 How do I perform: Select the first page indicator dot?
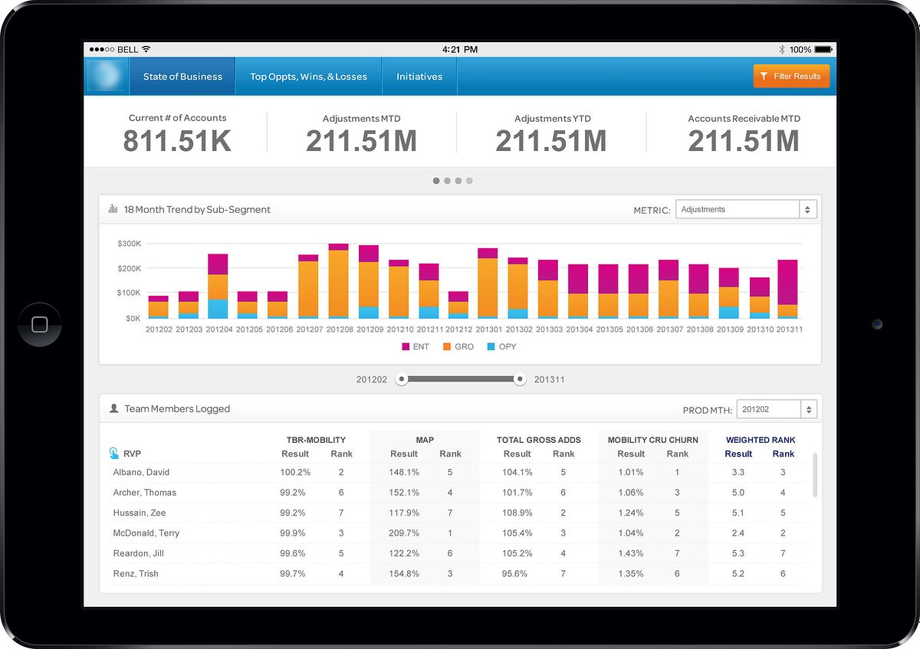(436, 181)
